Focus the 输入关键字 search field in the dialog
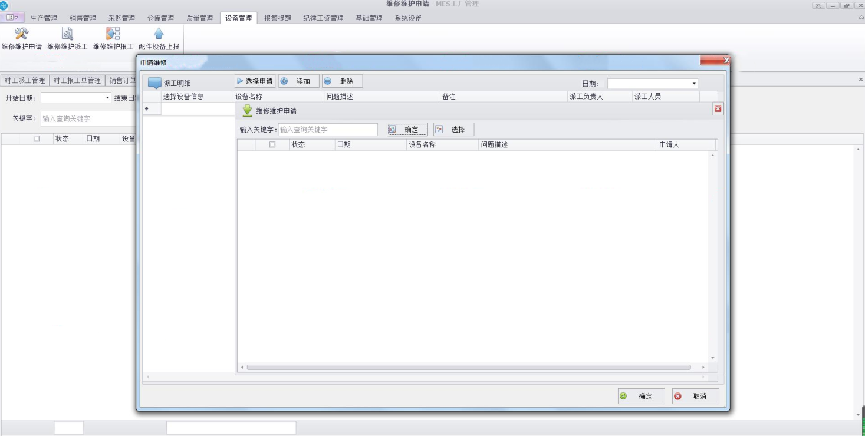The image size is (865, 436). tap(327, 130)
